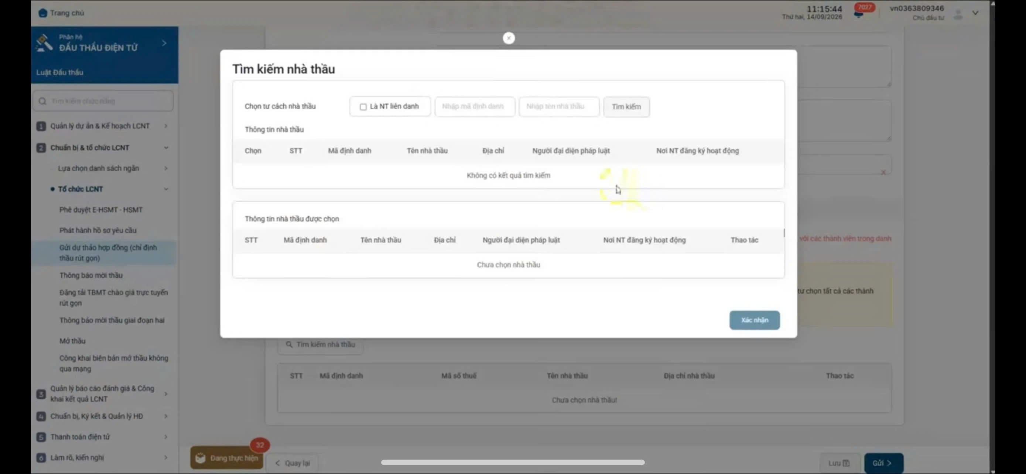Open Phê duyệt E-HSMT - HSMT
The image size is (1026, 474).
(101, 210)
